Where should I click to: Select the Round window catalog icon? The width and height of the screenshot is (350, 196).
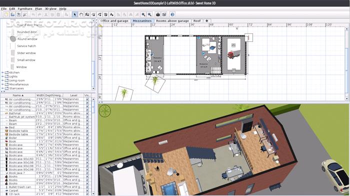(x=13, y=39)
